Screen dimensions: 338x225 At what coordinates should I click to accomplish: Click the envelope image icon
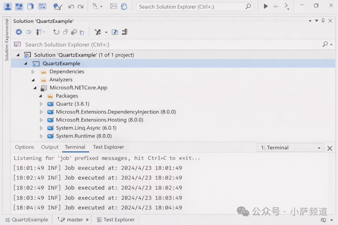tap(113, 6)
